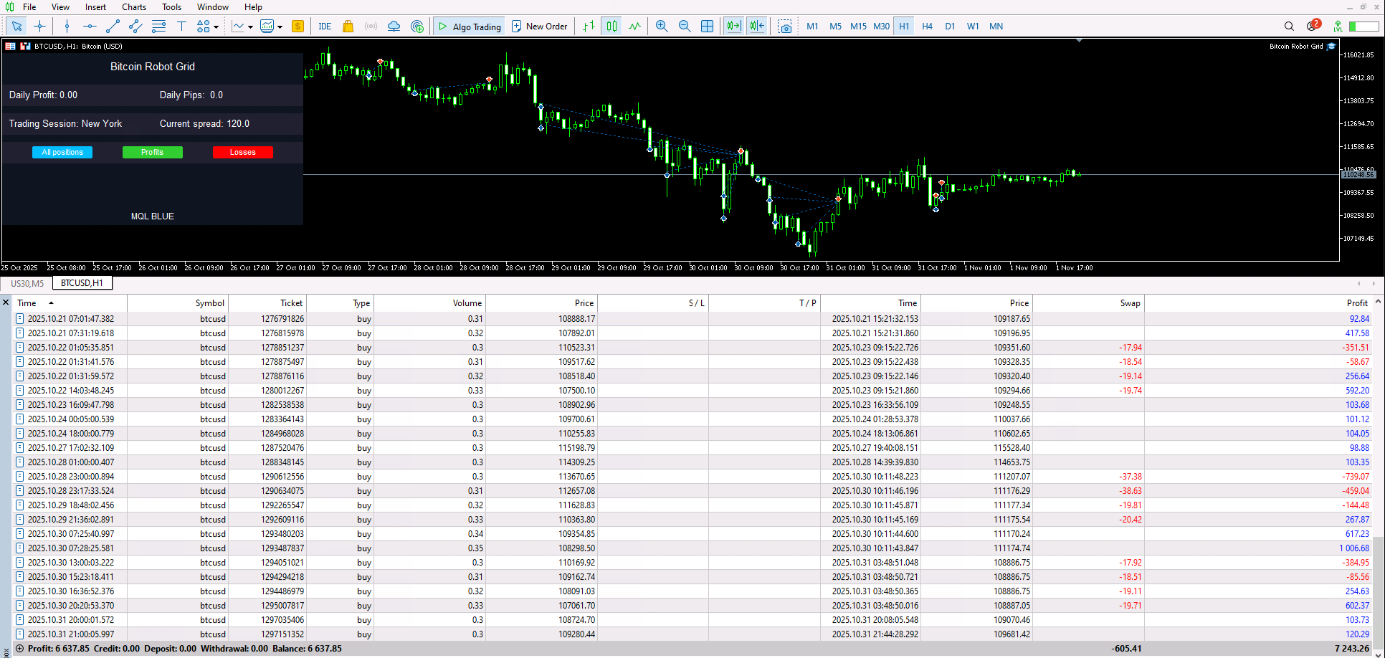The height and width of the screenshot is (658, 1385).
Task: Open the signals broadcast icon
Action: click(371, 27)
